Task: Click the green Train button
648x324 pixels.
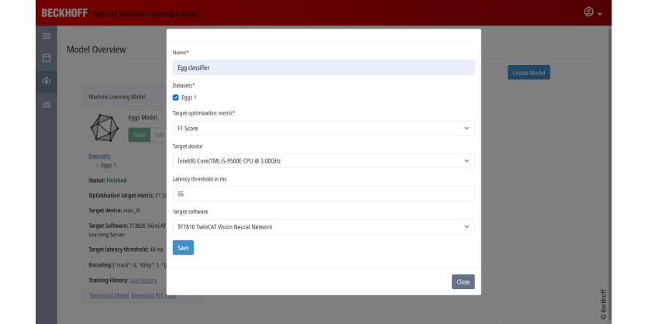Action: 140,135
